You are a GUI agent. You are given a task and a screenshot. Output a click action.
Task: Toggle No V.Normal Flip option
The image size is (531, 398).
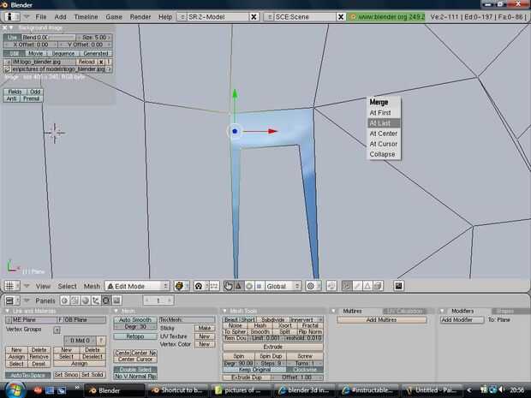pyautogui.click(x=135, y=377)
